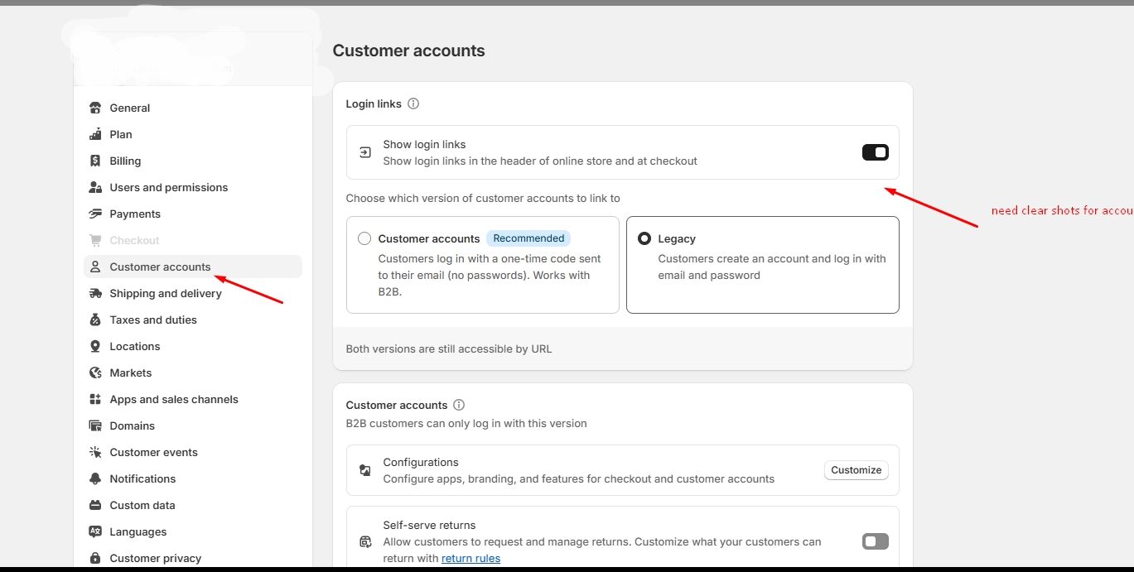Click info icon next to Login links

coord(413,103)
